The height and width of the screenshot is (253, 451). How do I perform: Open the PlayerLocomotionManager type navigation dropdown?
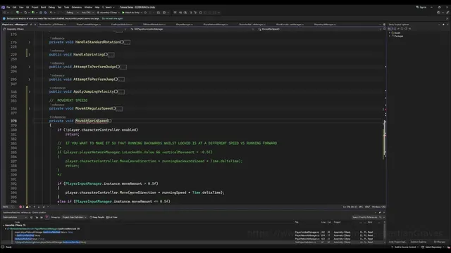tap(192, 29)
